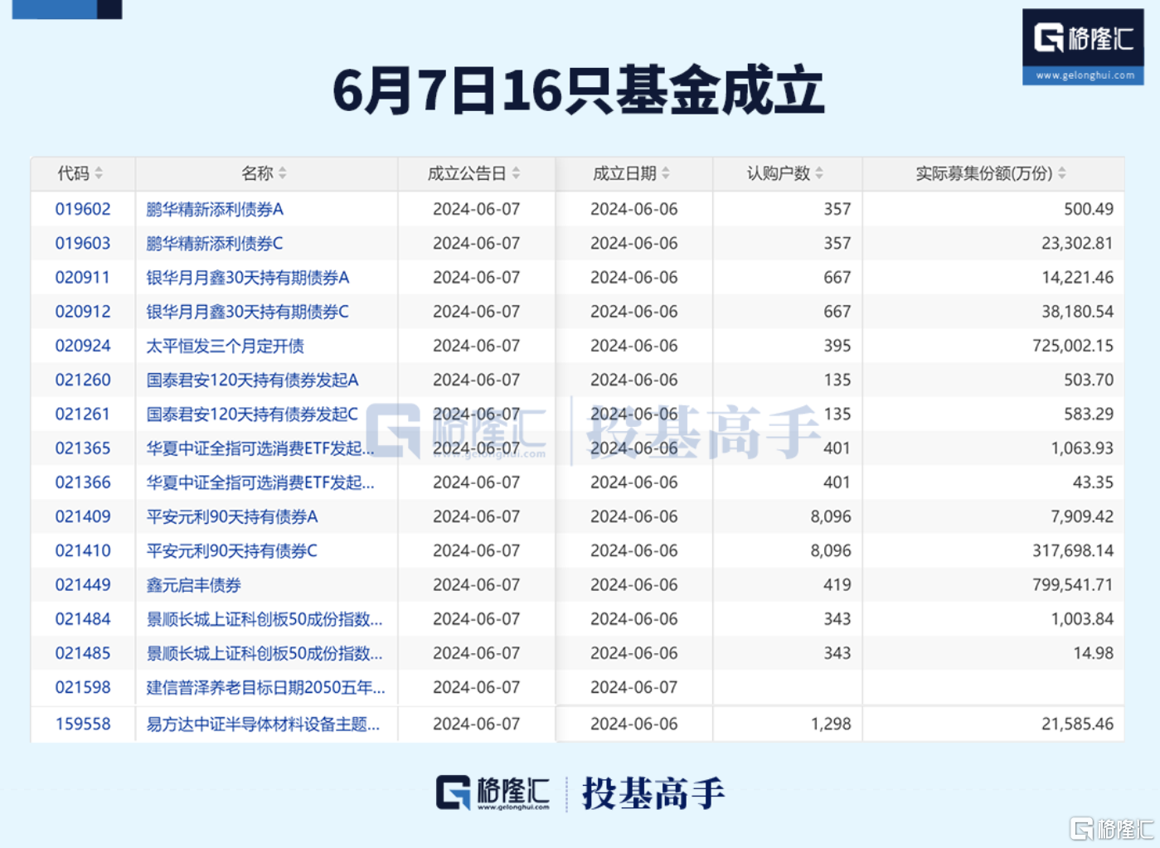The height and width of the screenshot is (848, 1160).
Task: Open fund code 019603
Action: (x=83, y=243)
